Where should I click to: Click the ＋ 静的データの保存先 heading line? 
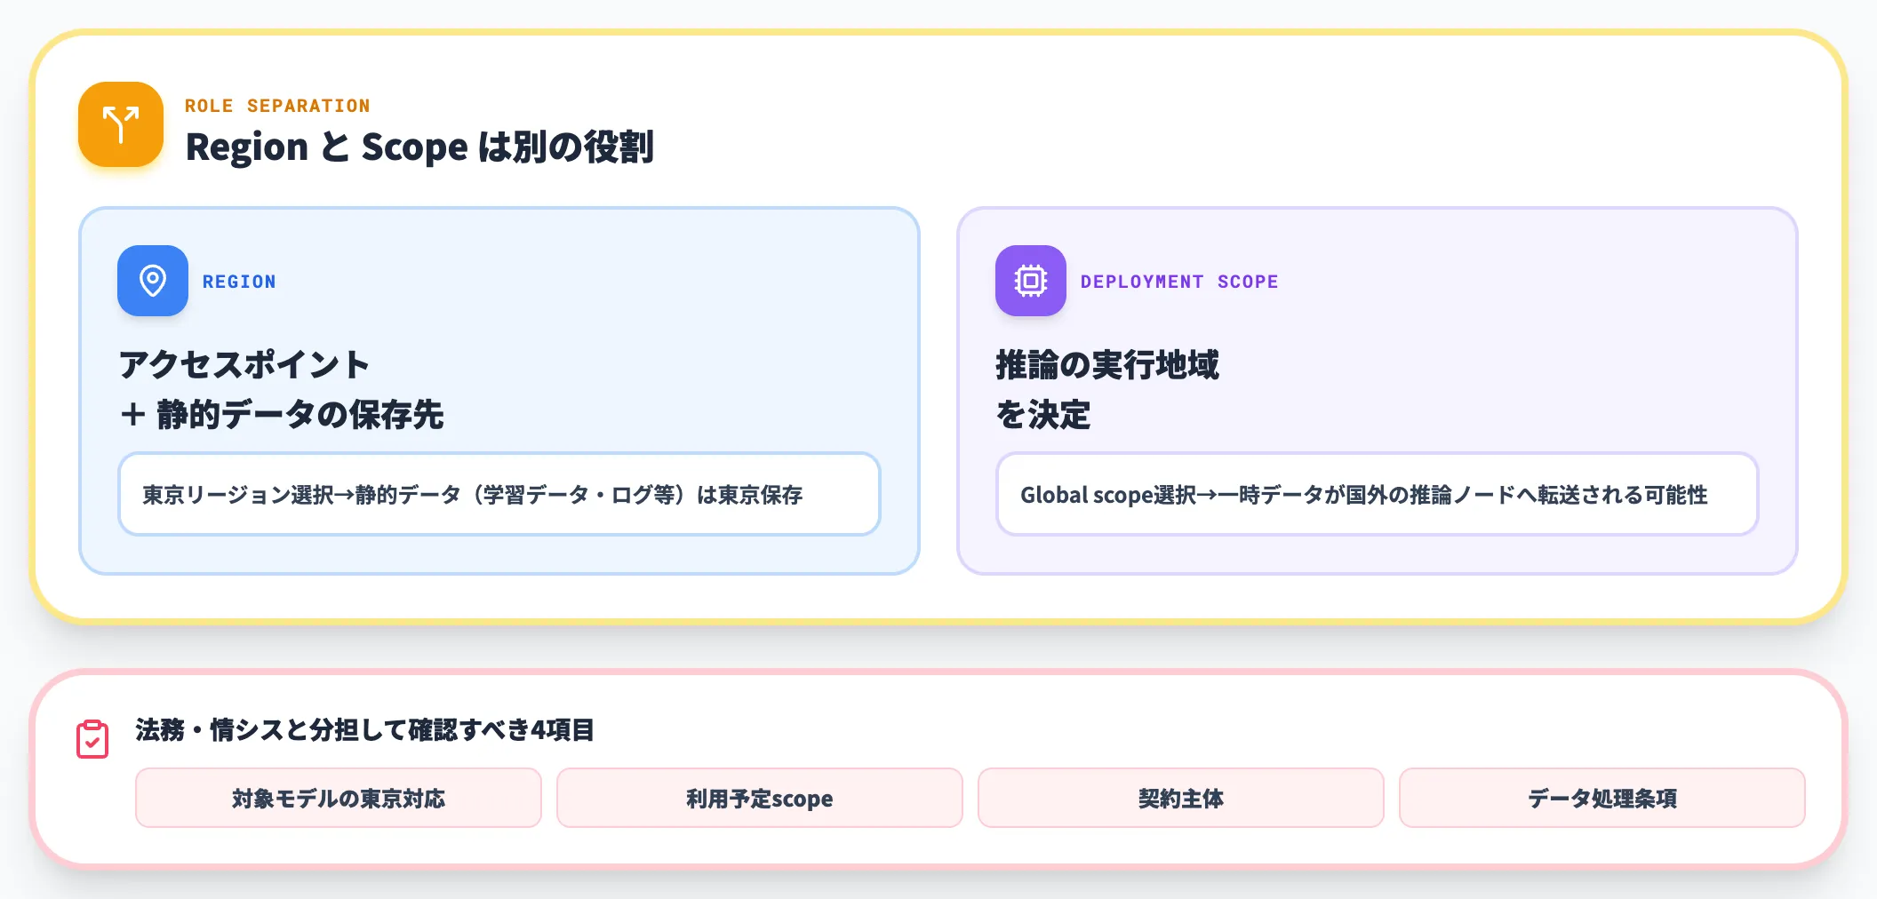[282, 414]
